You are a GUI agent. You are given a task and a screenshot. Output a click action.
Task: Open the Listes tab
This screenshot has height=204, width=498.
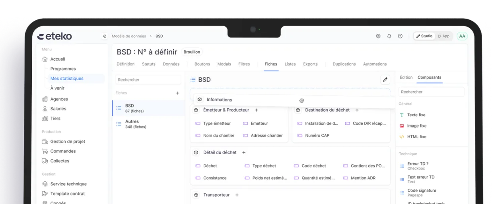(x=290, y=64)
